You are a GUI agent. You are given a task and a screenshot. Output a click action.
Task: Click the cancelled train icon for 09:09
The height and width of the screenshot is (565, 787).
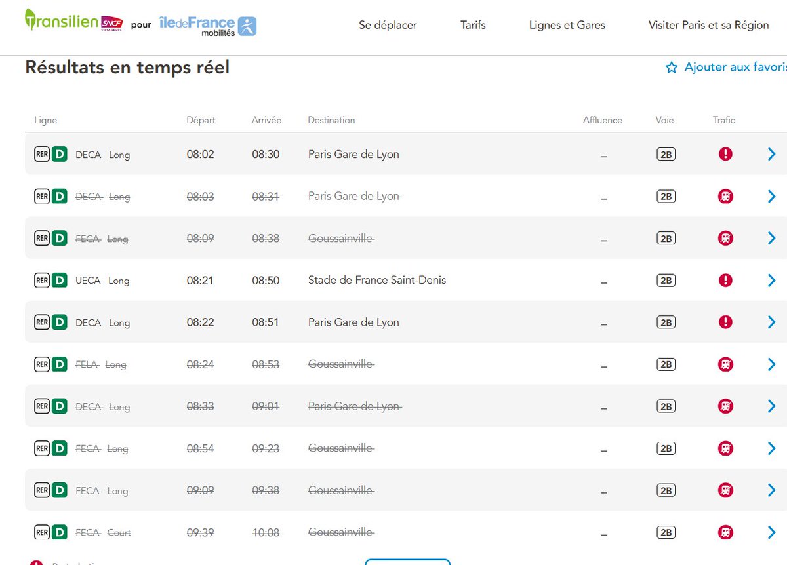725,490
